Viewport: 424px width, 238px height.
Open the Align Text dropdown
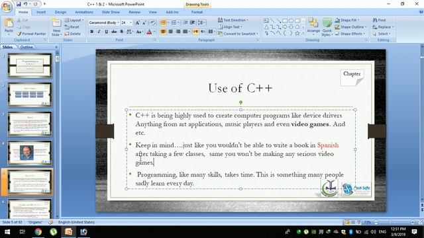tap(230, 27)
